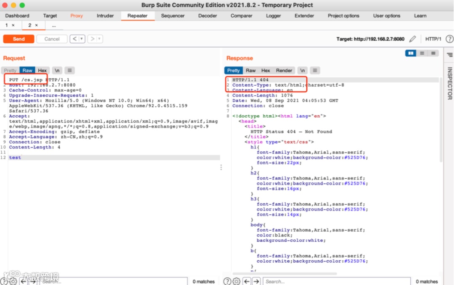Open the Comparer tab
This screenshot has height=285, width=454.
click(x=241, y=16)
